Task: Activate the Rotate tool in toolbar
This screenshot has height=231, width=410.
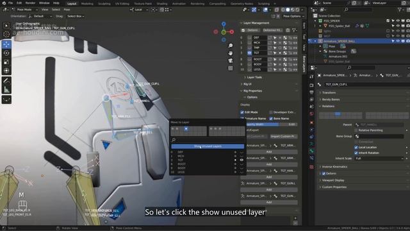Action: point(6,53)
